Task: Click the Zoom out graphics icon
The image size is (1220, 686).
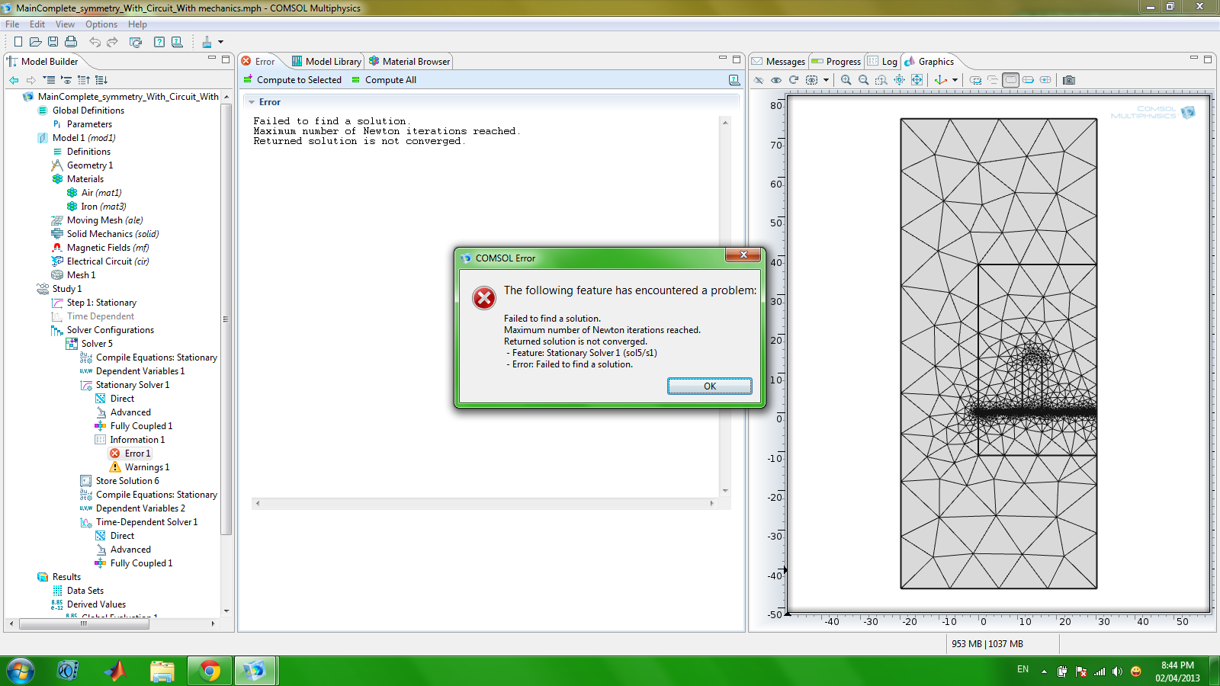Action: pyautogui.click(x=863, y=80)
